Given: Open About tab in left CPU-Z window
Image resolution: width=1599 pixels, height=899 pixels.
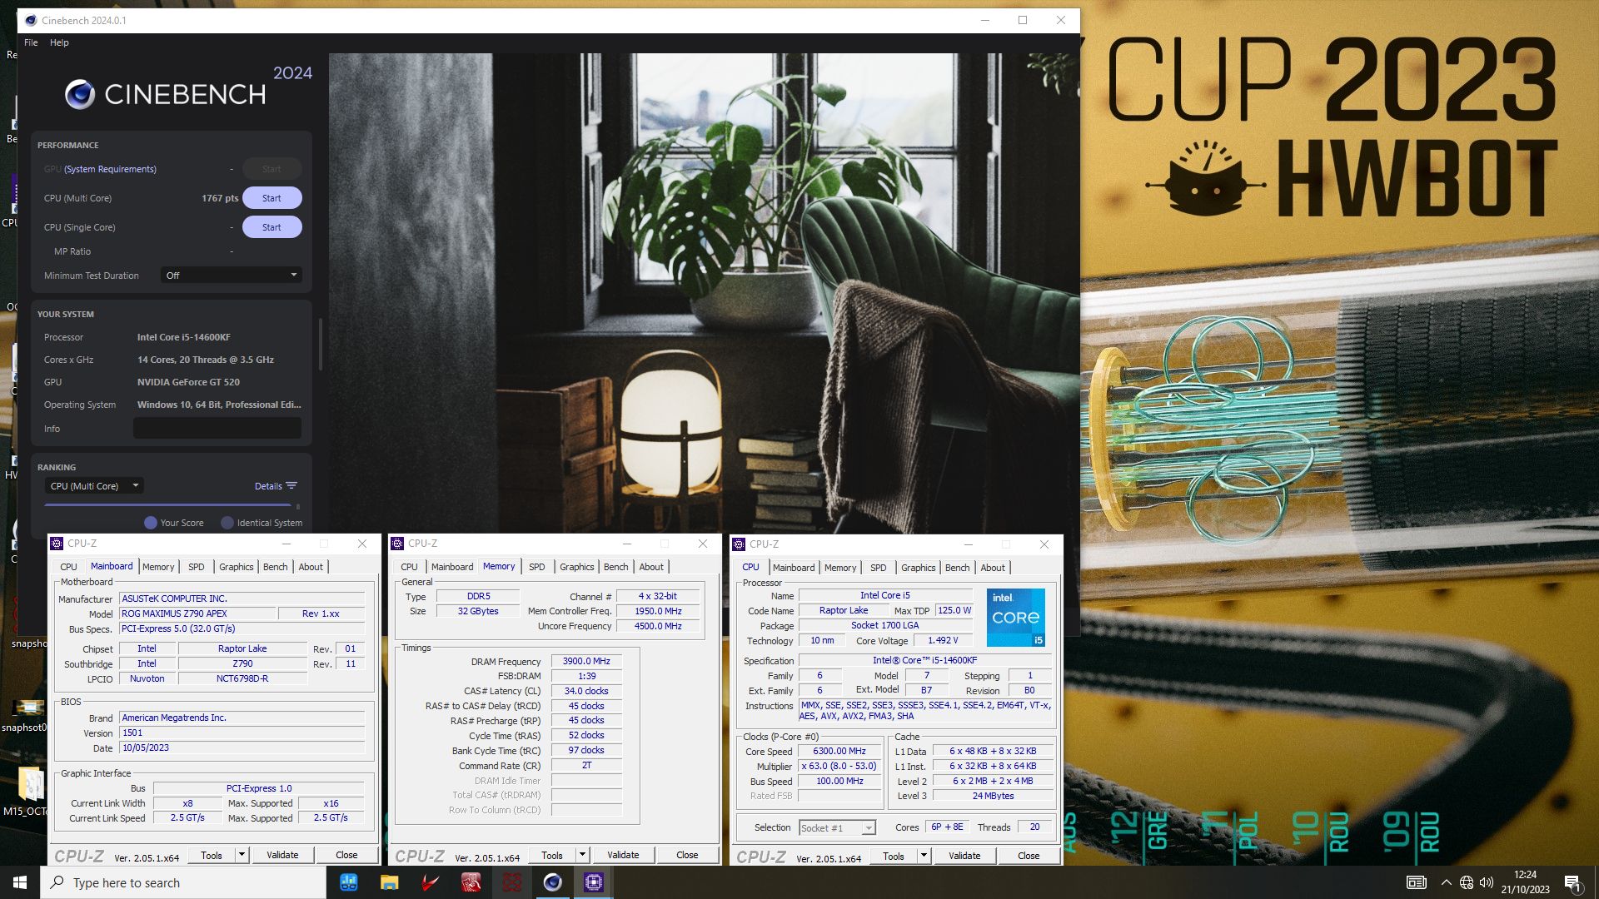Looking at the screenshot, I should [311, 567].
